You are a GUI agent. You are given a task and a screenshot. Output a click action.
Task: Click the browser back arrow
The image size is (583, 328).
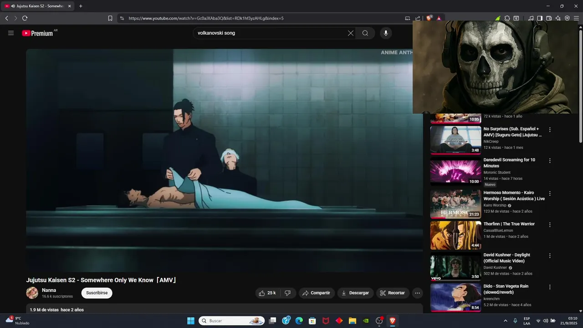point(6,18)
